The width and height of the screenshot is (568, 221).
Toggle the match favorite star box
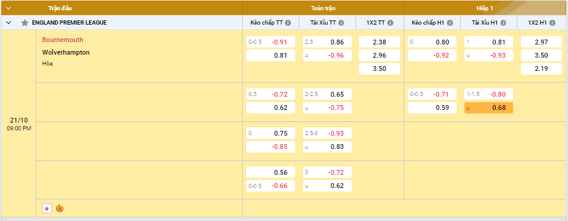(x=47, y=208)
